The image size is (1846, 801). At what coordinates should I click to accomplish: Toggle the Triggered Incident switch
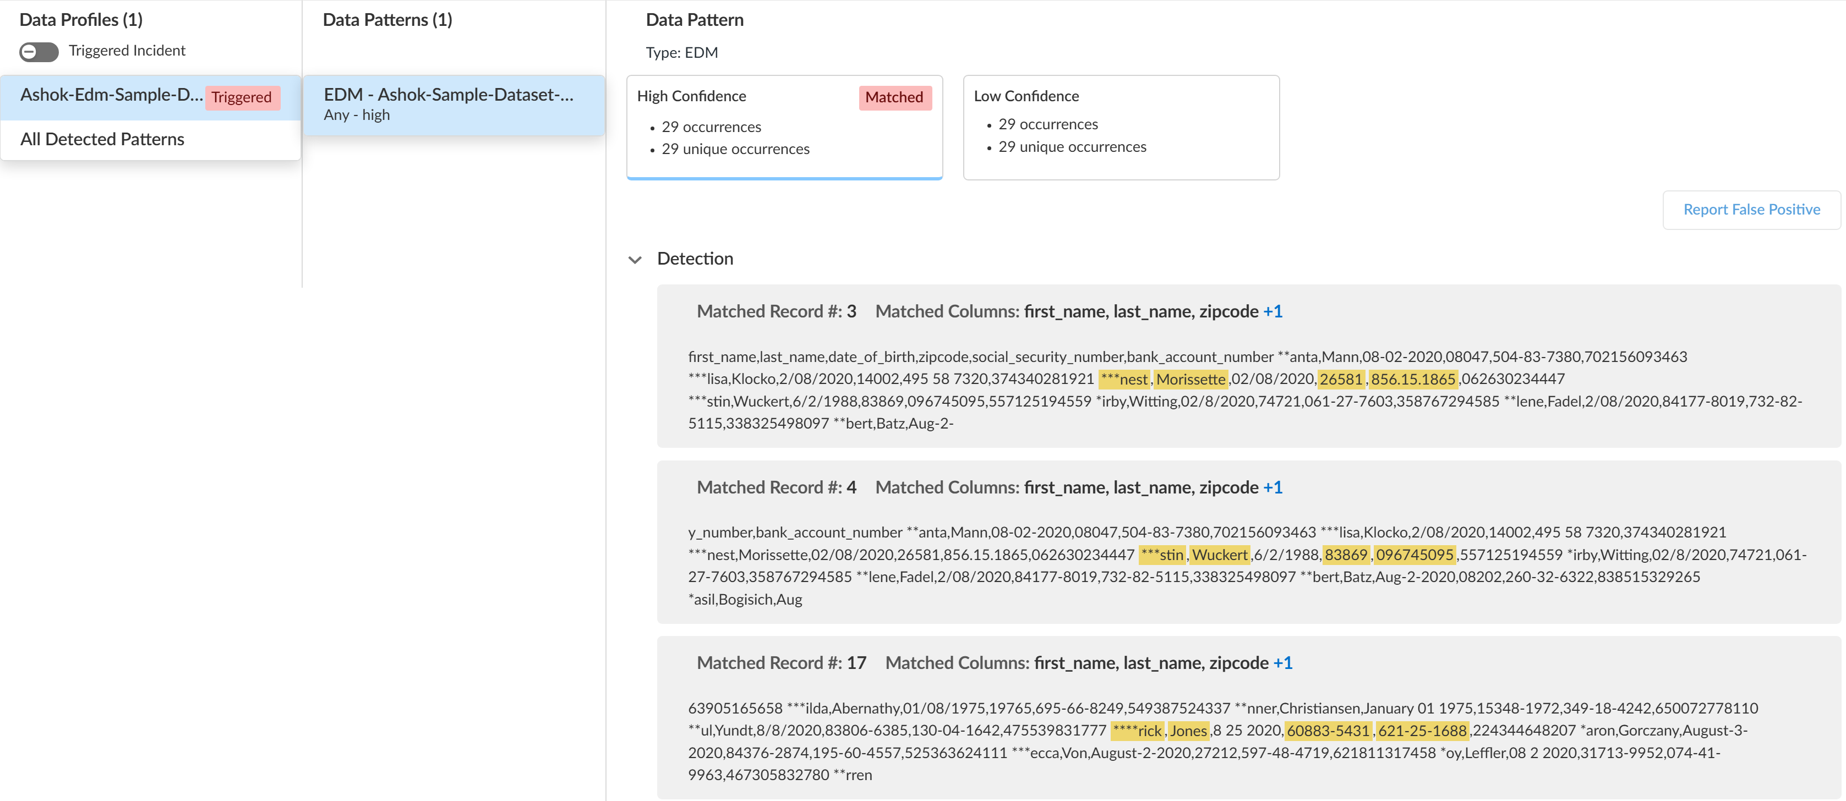pos(39,52)
